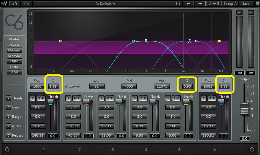Open the master Thresh stepper control
The height and width of the screenshot is (155, 260).
click(8, 98)
